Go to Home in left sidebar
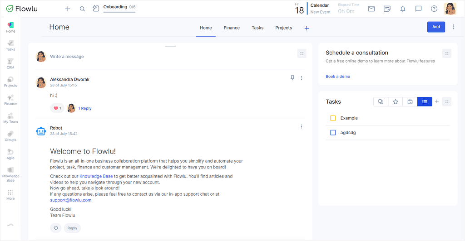Viewport: 465px width, 241px height. (x=10, y=28)
